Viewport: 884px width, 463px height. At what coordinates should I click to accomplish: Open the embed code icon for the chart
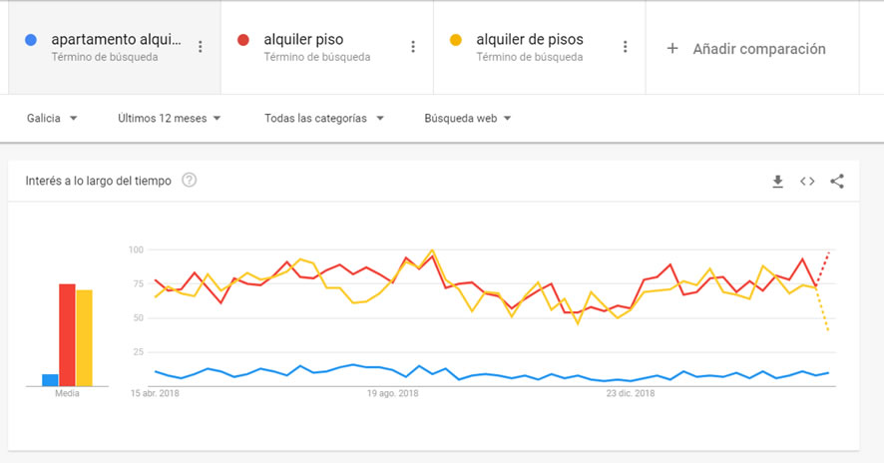(807, 181)
